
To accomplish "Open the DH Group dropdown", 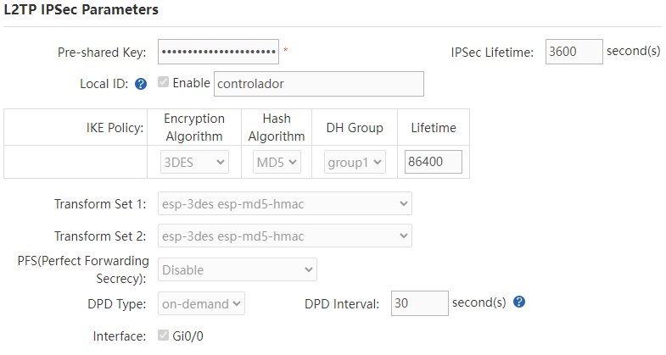I will (355, 162).
